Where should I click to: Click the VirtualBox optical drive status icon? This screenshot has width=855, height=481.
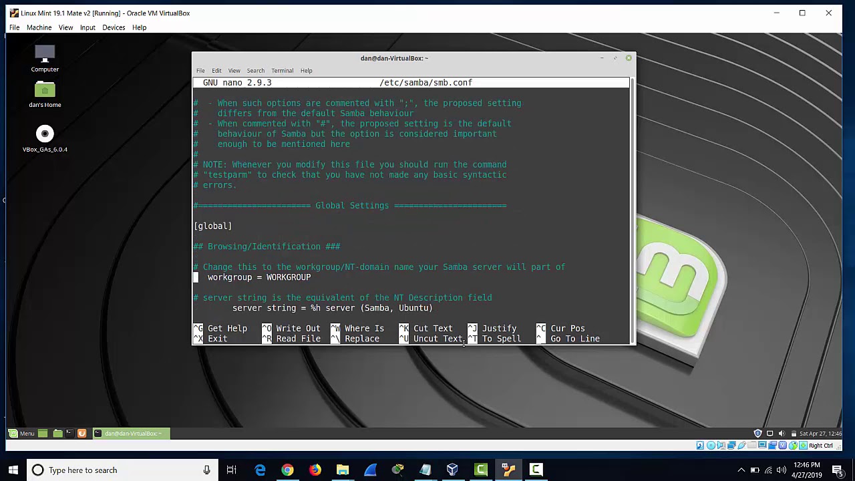711,445
